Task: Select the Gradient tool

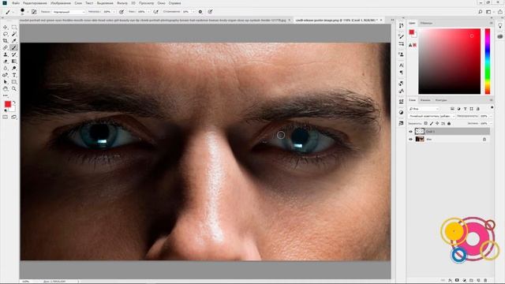Action: click(14, 62)
